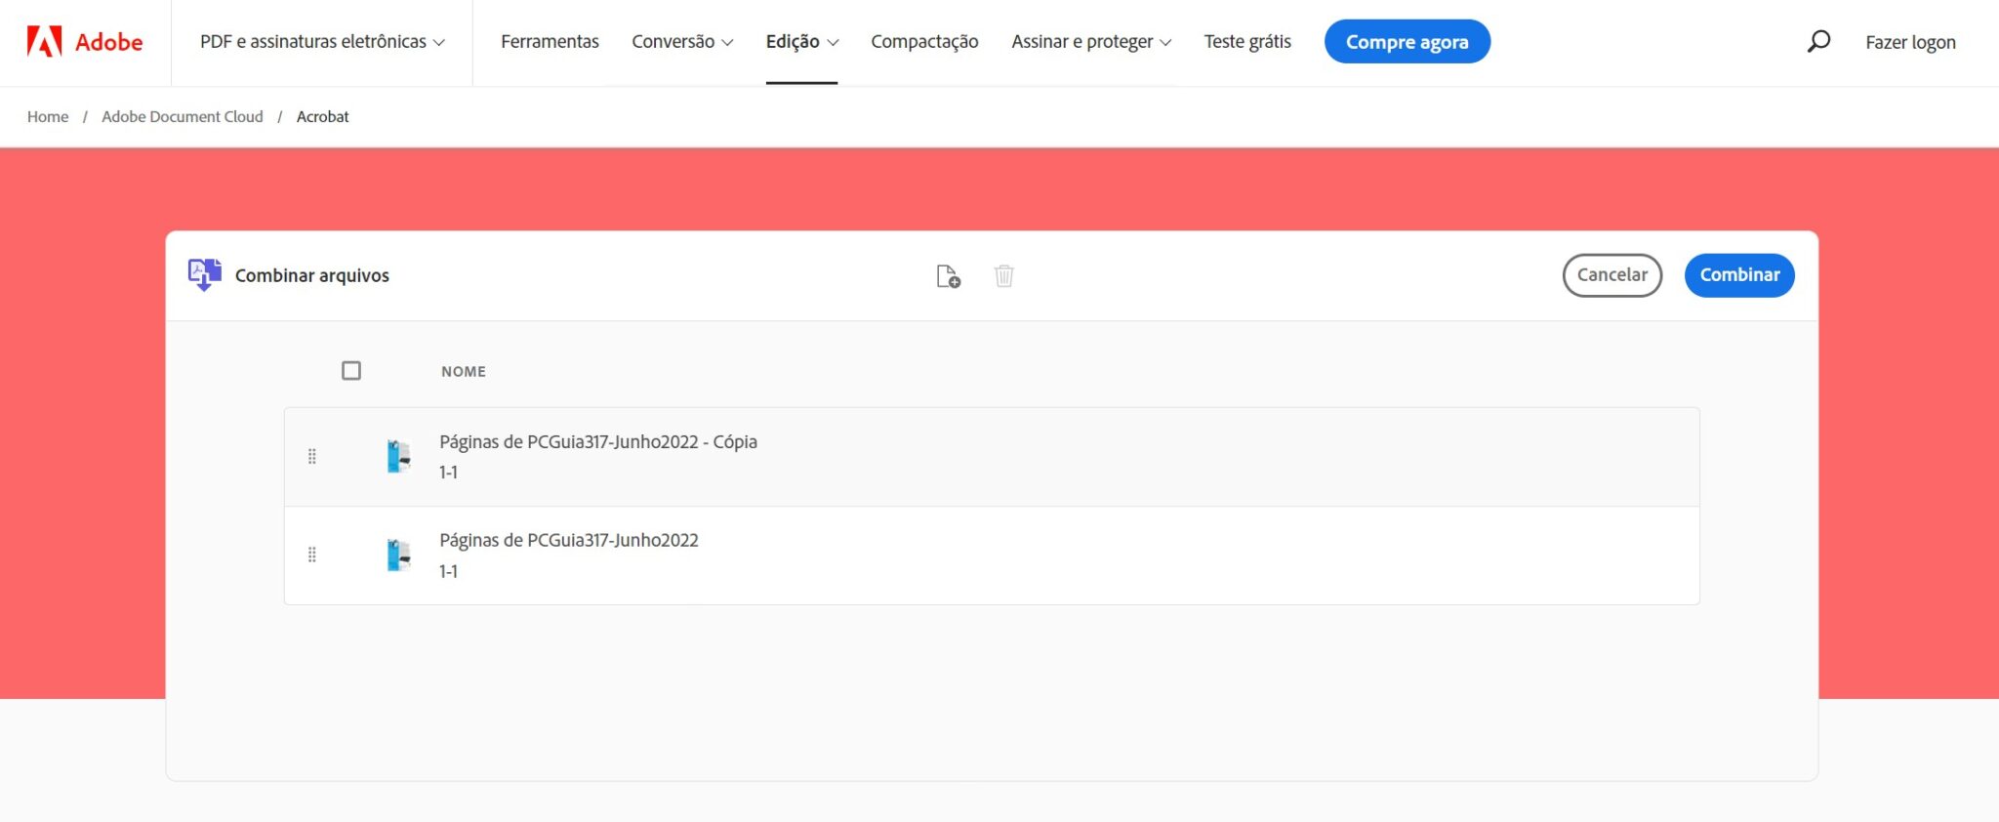
Task: Expand the Assinar e proteger dropdown
Action: (x=1091, y=42)
